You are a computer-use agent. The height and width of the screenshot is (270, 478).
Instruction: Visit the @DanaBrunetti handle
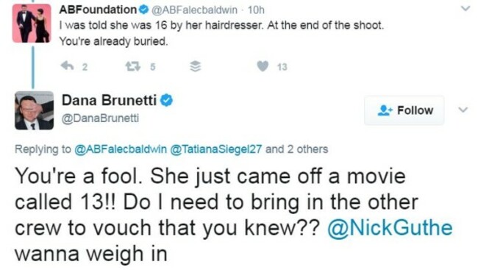point(100,118)
